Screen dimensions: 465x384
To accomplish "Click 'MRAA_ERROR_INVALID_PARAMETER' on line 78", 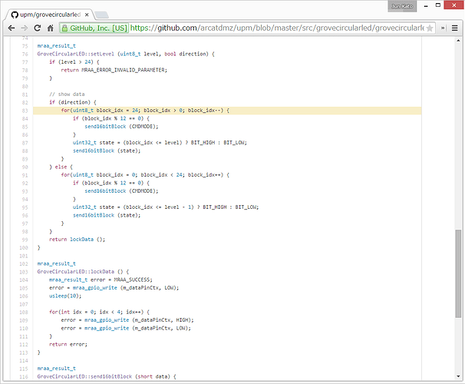I will [x=123, y=70].
